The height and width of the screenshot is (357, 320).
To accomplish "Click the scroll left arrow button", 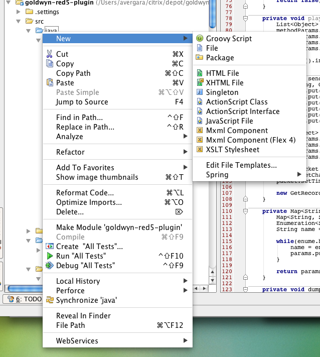I will pyautogui.click(x=196, y=289).
